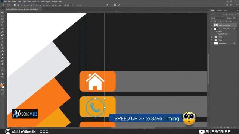Image resolution: width=239 pixels, height=134 pixels.
Task: Select the Crop tool
Action: point(3,25)
